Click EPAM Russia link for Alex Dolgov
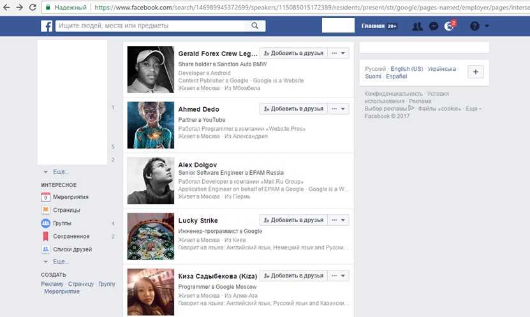 click(x=267, y=173)
